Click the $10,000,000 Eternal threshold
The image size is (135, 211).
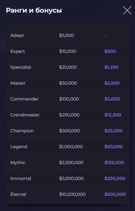(72, 194)
